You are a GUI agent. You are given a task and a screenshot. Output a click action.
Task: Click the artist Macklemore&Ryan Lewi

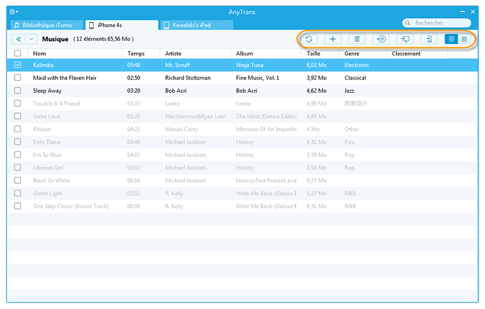(195, 116)
